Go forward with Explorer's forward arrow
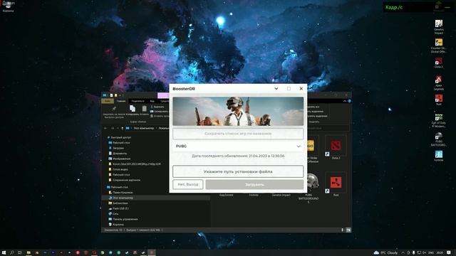Image resolution: width=456 pixels, height=256 pixels. (x=113, y=128)
